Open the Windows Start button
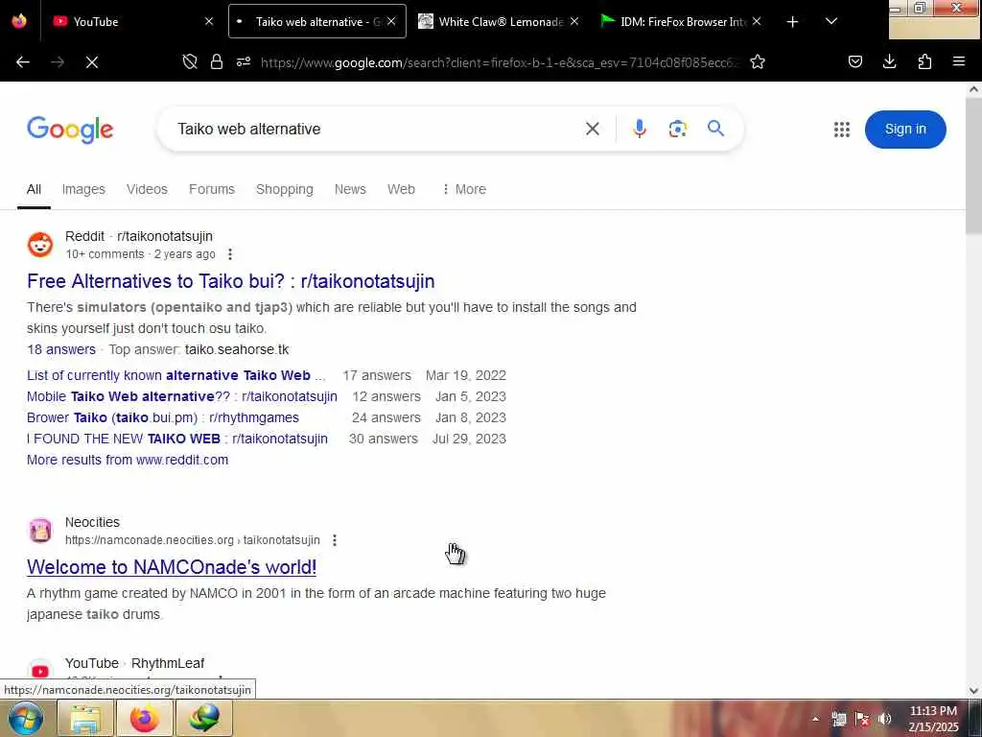The width and height of the screenshot is (982, 737). click(25, 718)
